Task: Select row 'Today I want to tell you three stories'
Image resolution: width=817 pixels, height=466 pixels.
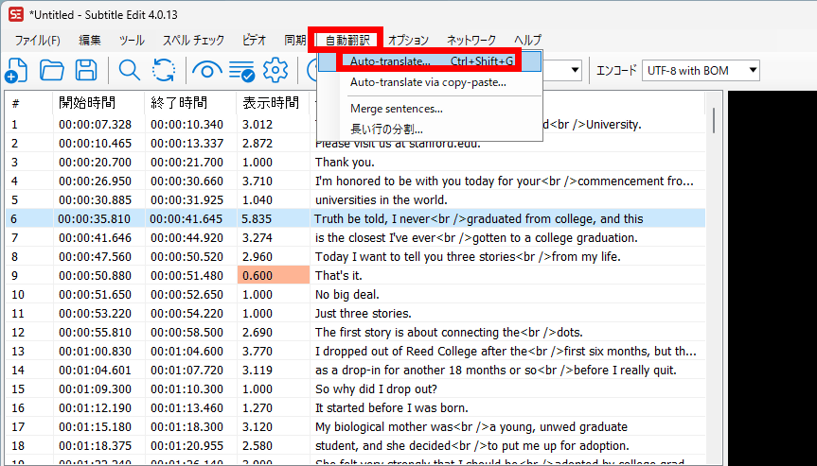Action: pyautogui.click(x=355, y=256)
